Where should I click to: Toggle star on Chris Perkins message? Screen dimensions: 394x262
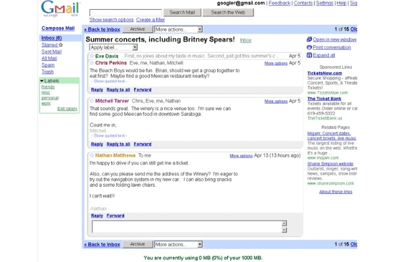tap(92, 63)
